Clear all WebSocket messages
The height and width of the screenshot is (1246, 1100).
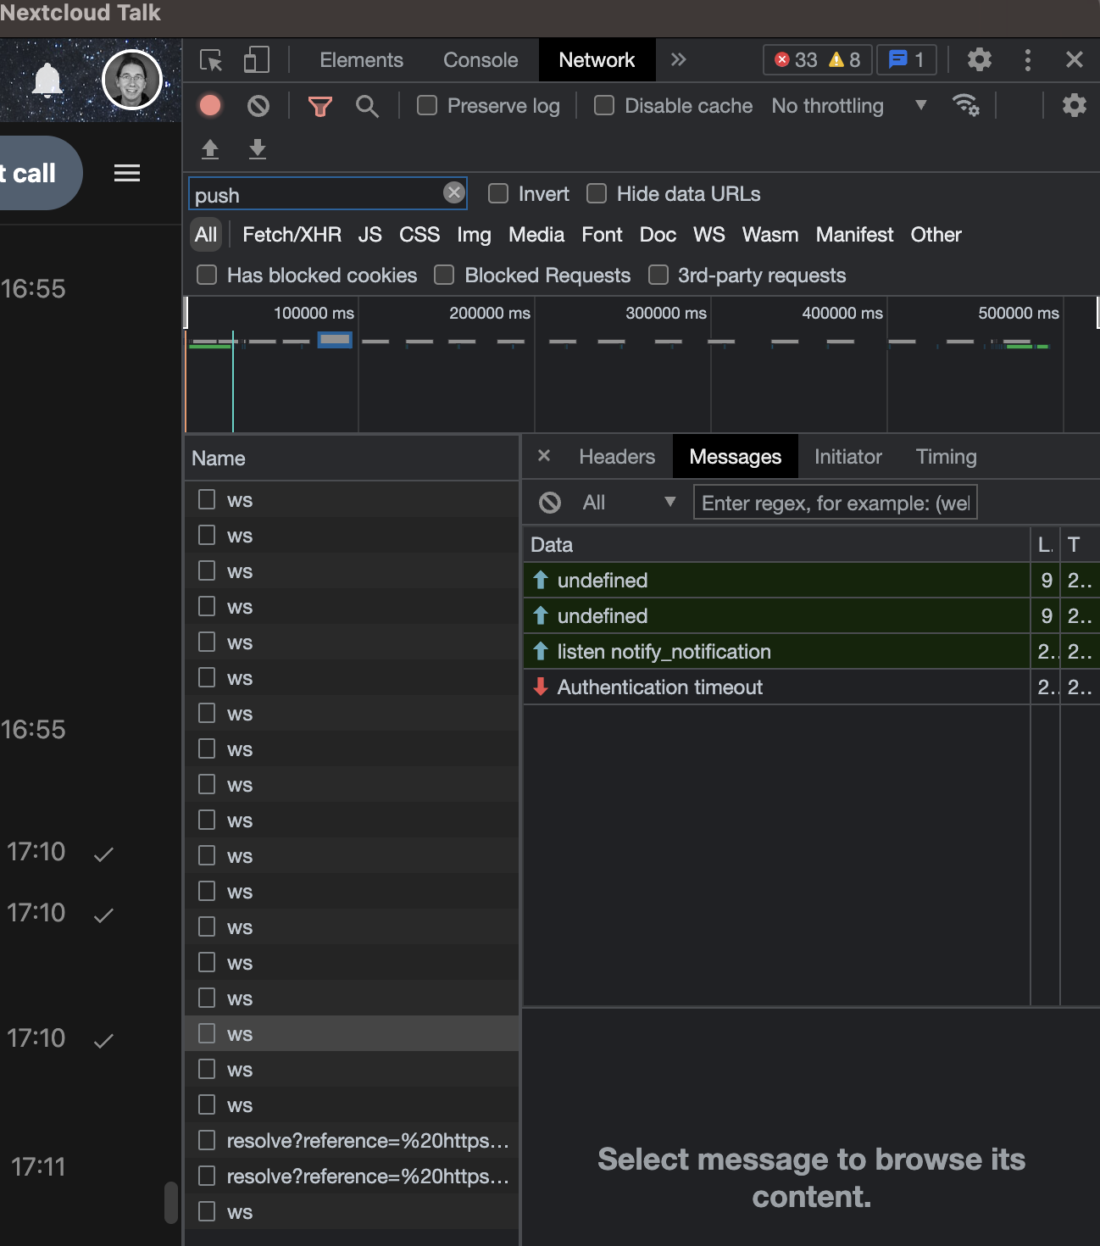tap(550, 503)
